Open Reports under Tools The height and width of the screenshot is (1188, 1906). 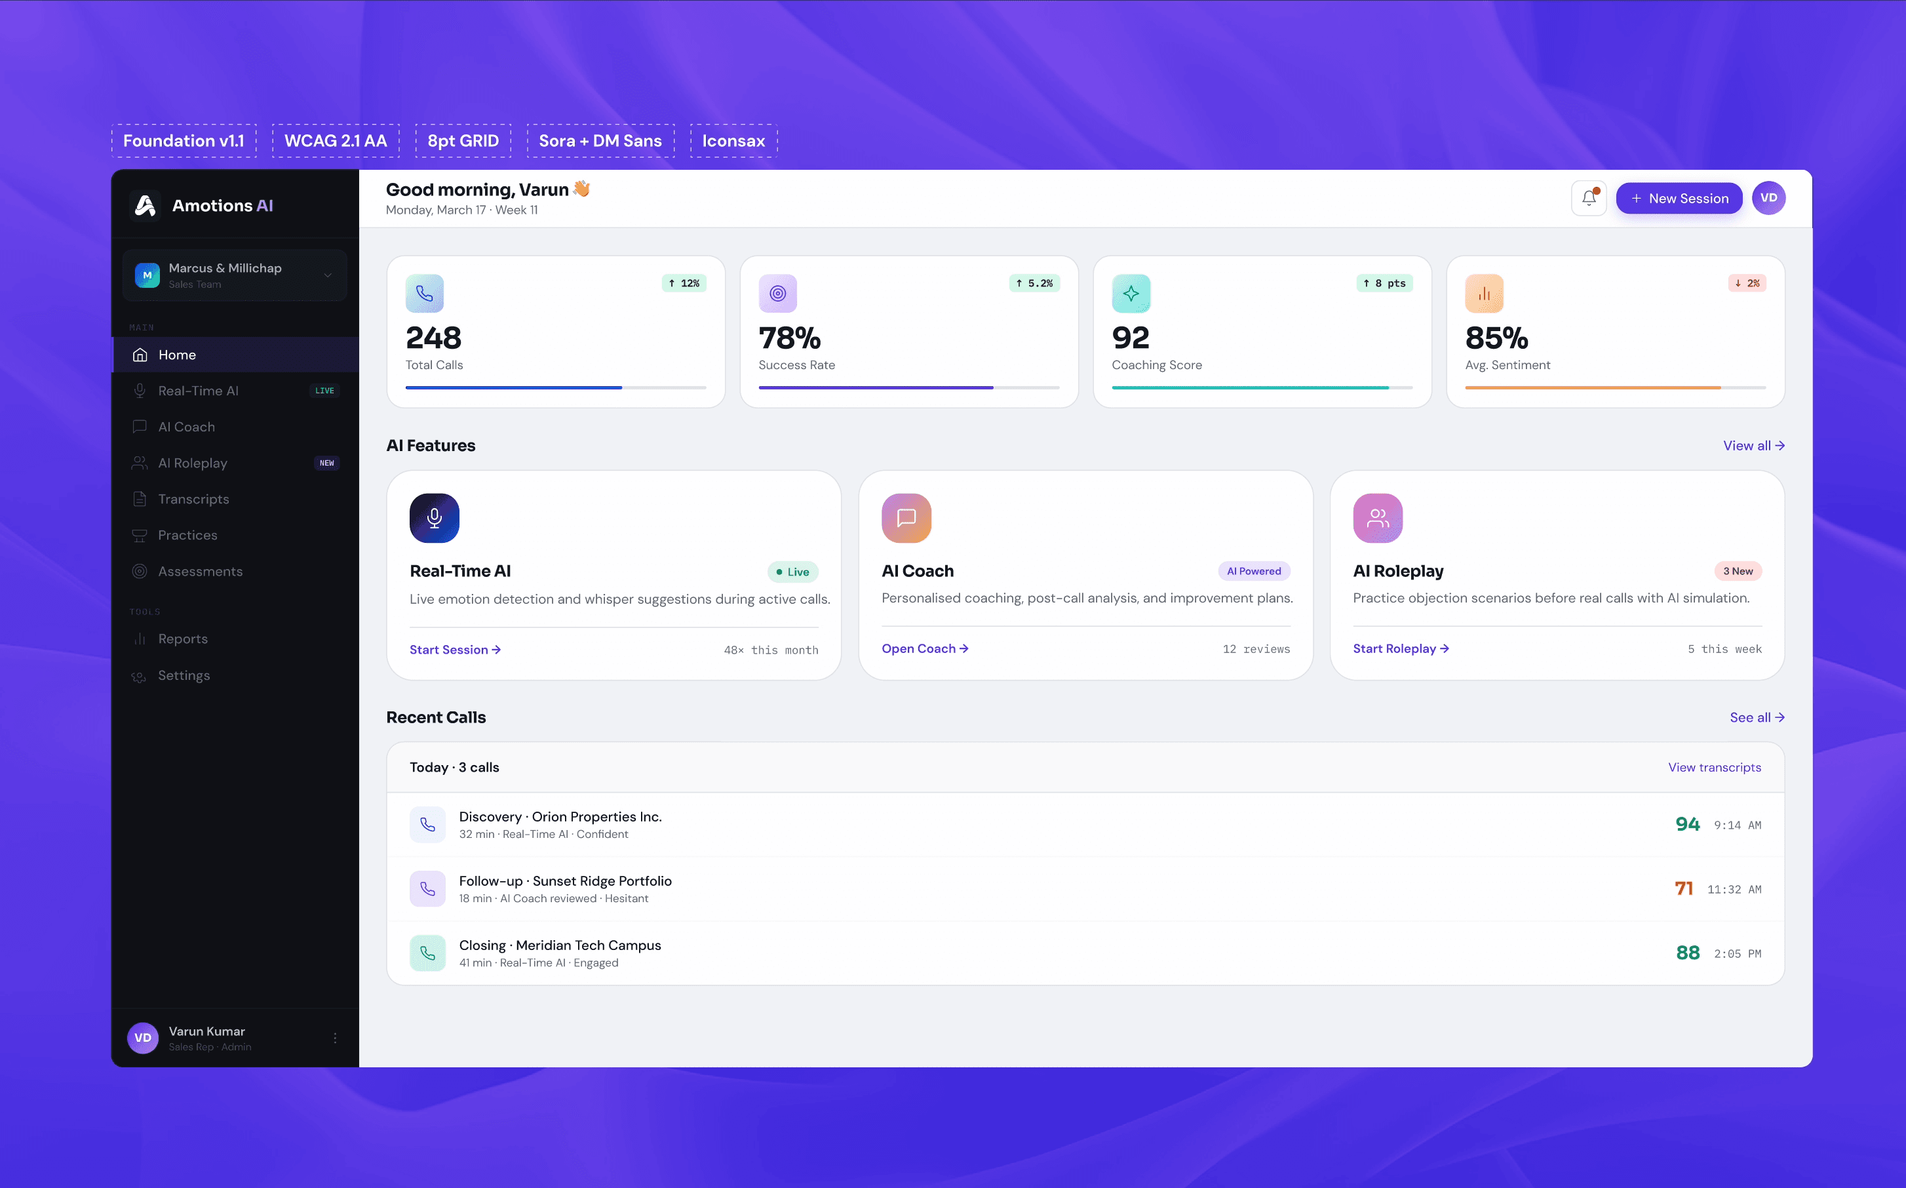pyautogui.click(x=182, y=639)
